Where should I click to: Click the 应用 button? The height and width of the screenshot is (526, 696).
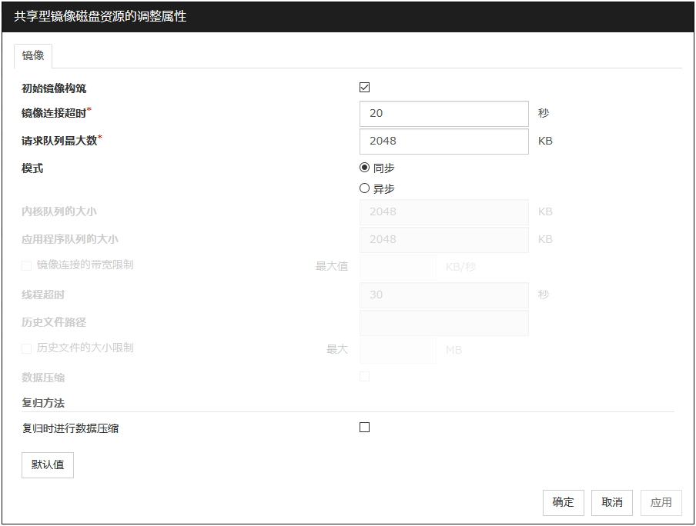(x=661, y=503)
